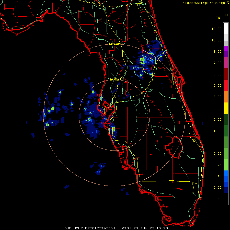The image size is (230, 230).
Task: Select the 0.25 legend value
Action: point(217,165)
